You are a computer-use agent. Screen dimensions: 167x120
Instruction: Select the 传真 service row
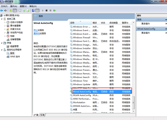pos(101,110)
